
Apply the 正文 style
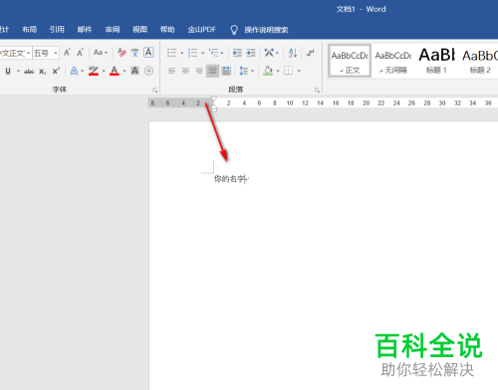click(350, 61)
